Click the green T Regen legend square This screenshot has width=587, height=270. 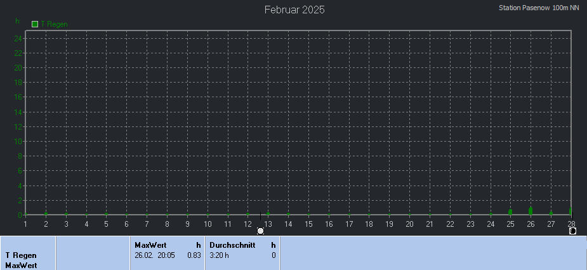tap(35, 24)
